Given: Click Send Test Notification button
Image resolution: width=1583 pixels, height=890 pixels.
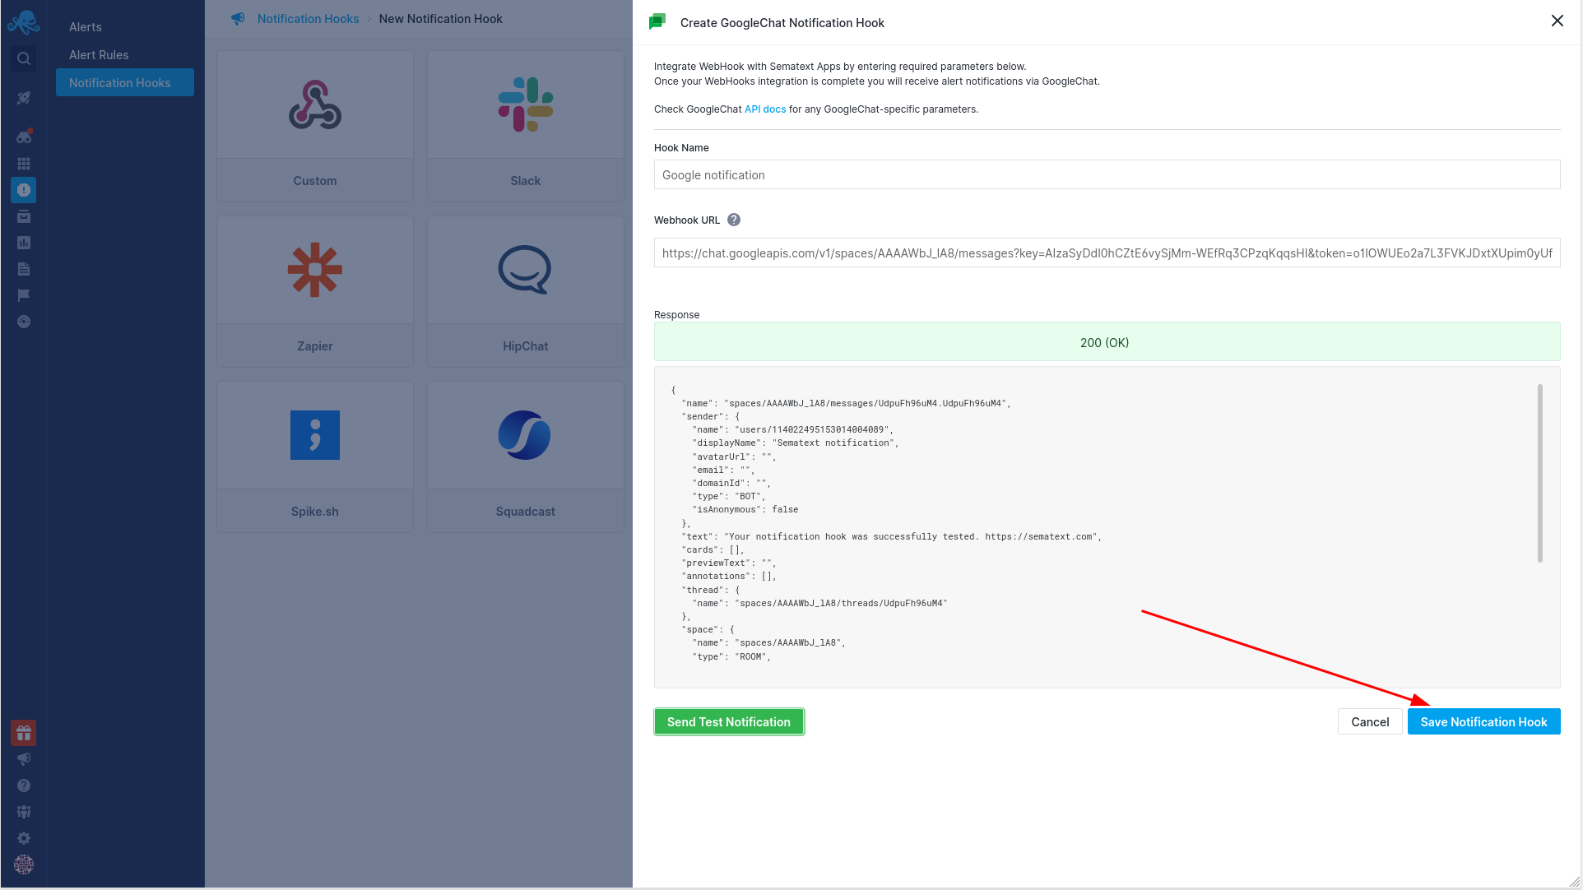Looking at the screenshot, I should (x=728, y=721).
